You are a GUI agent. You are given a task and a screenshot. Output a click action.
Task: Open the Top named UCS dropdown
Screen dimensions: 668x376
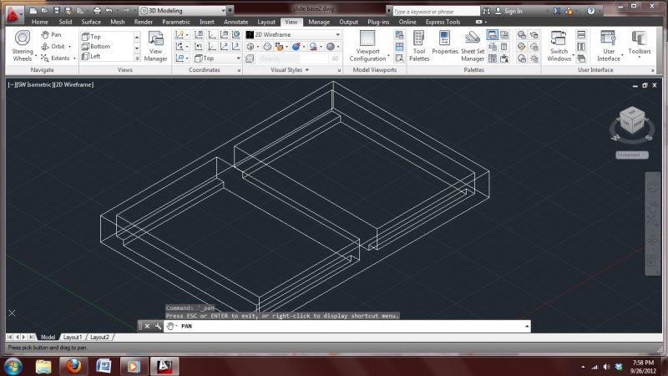tap(238, 58)
